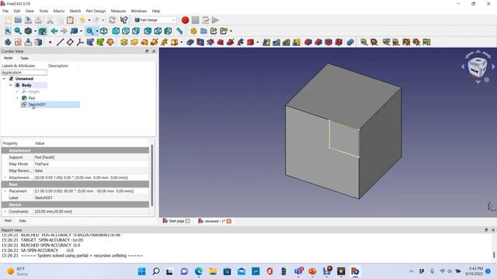Viewport: 497px width, 279px height.
Task: Click the Pad yellow extrude icon
Action: coord(124,42)
